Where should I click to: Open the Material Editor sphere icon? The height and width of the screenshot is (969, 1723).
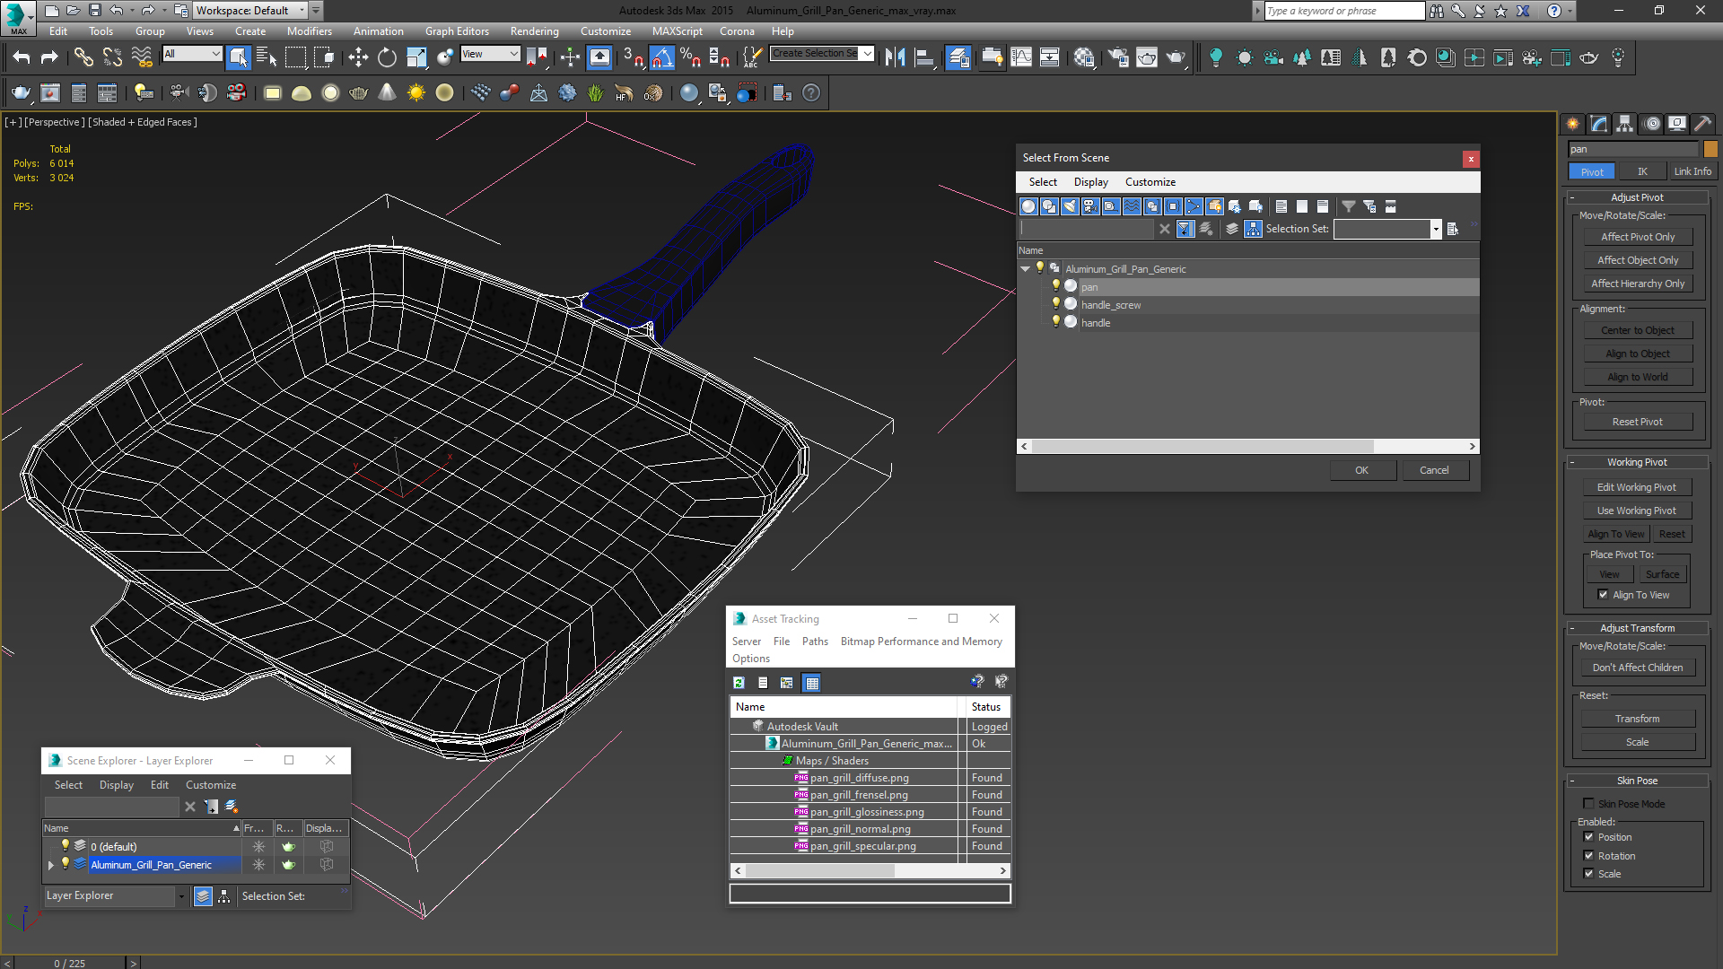pyautogui.click(x=1084, y=57)
